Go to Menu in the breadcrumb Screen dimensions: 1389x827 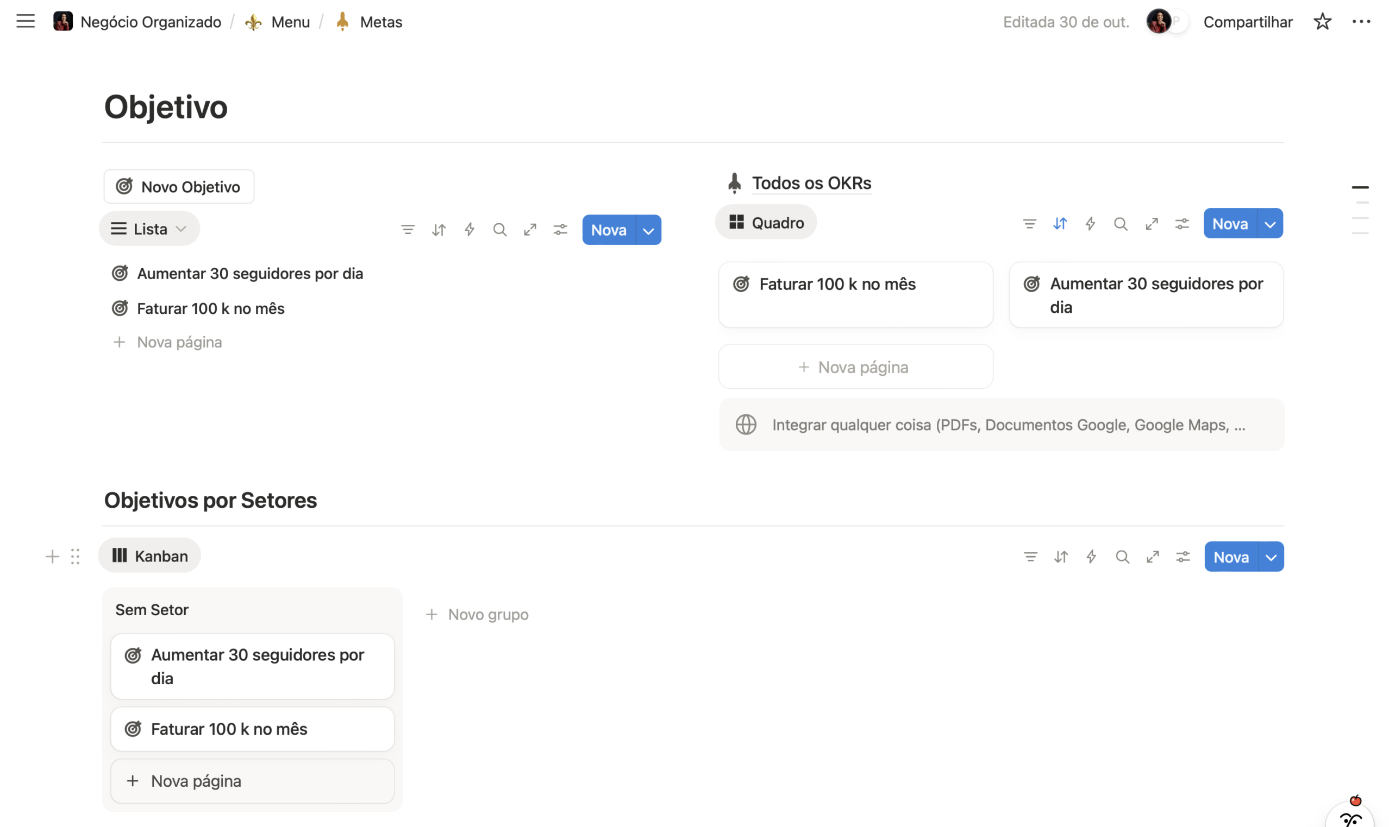coord(290,22)
